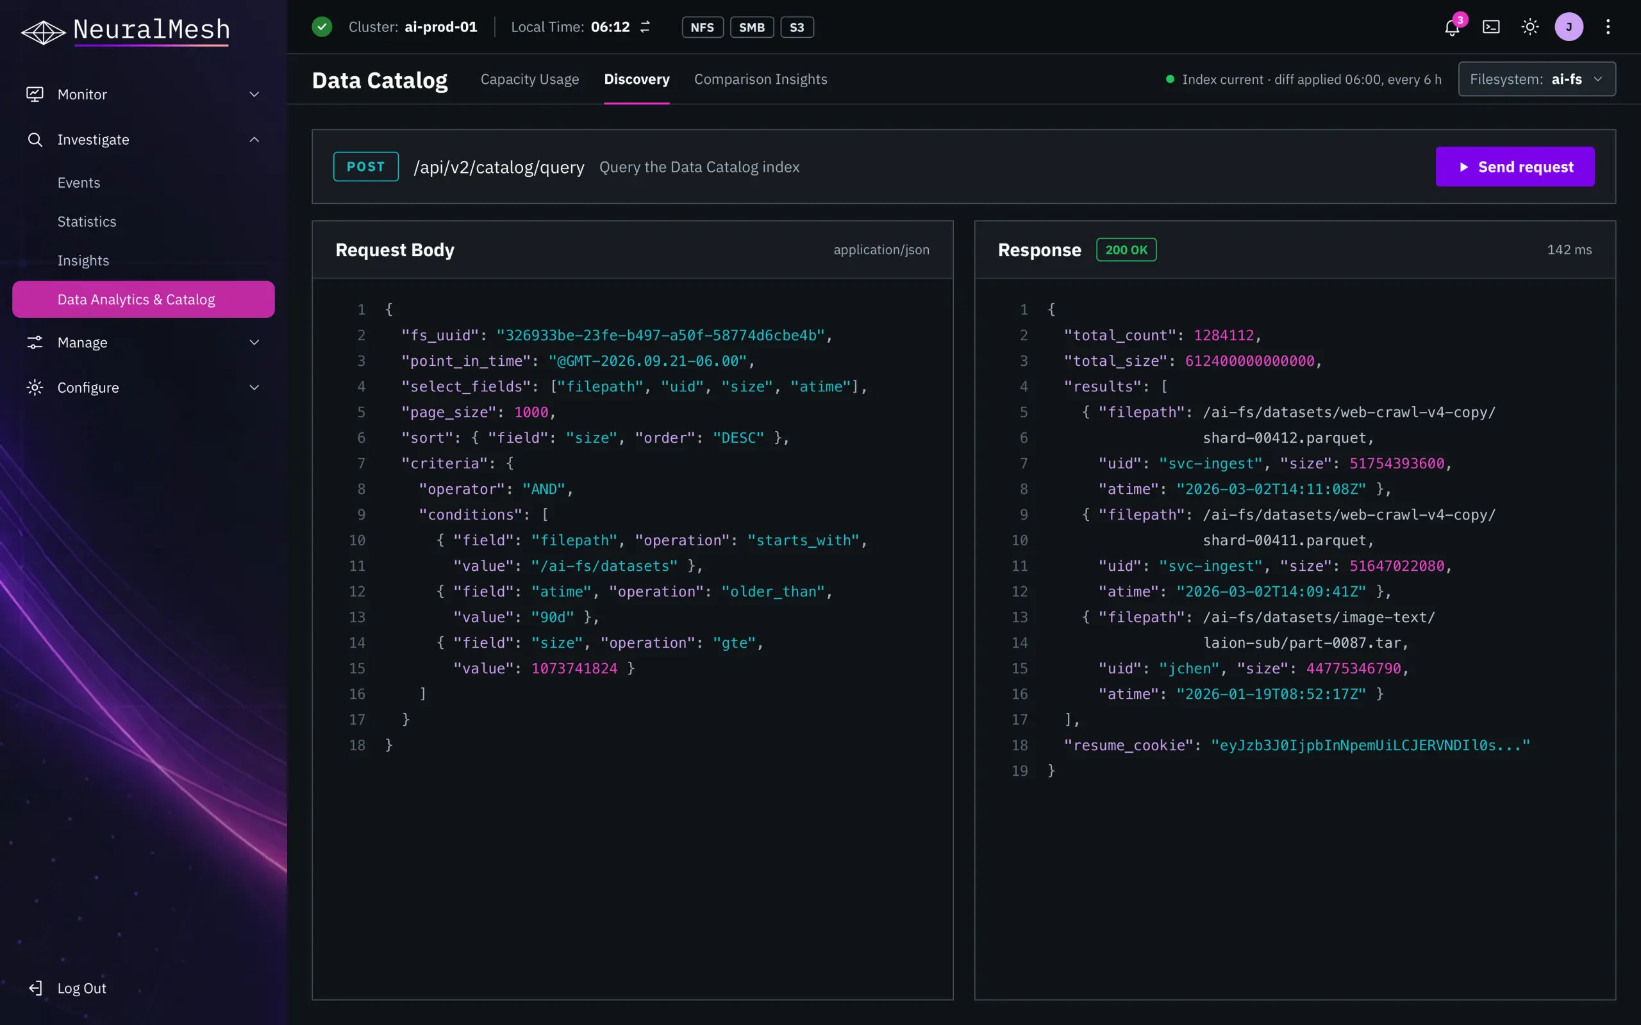Switch time zone with swap arrows icon
This screenshot has height=1025, width=1641.
point(645,27)
